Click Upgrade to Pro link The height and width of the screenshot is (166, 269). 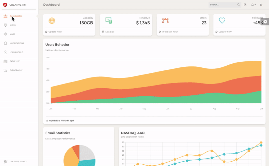(x=18, y=162)
